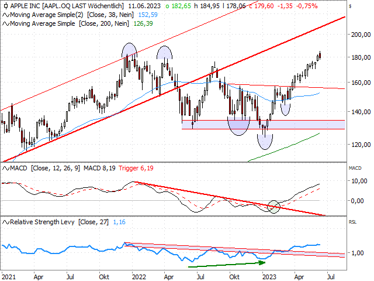The image size is (374, 281).
Task: Click the 2023 time axis label
Action: 269,277
